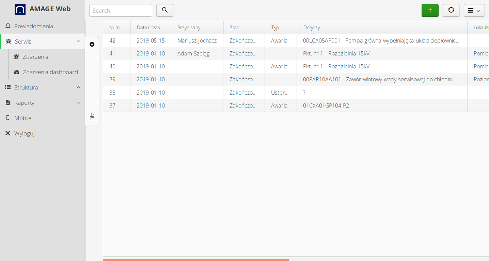This screenshot has width=489, height=261.
Task: Click inside the Search input field
Action: click(121, 10)
